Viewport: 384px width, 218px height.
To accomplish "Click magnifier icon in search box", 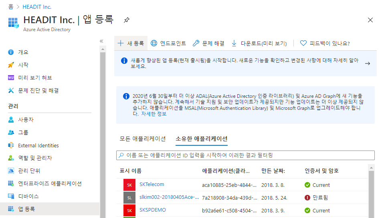I will coord(121,155).
